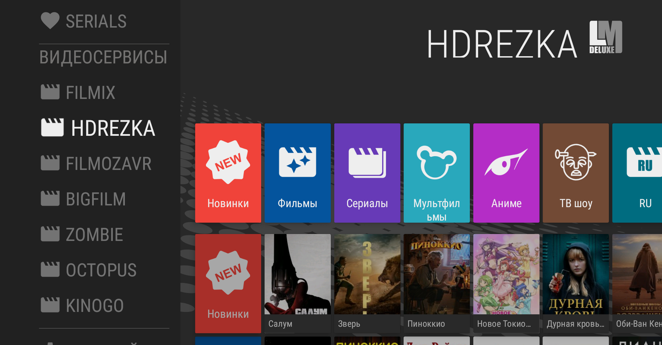Open the Новое Токио anime poster
662x345 pixels.
click(x=506, y=283)
